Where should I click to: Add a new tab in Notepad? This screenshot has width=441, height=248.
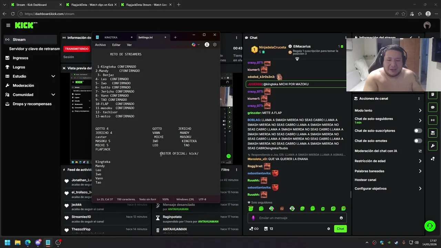pos(175,37)
